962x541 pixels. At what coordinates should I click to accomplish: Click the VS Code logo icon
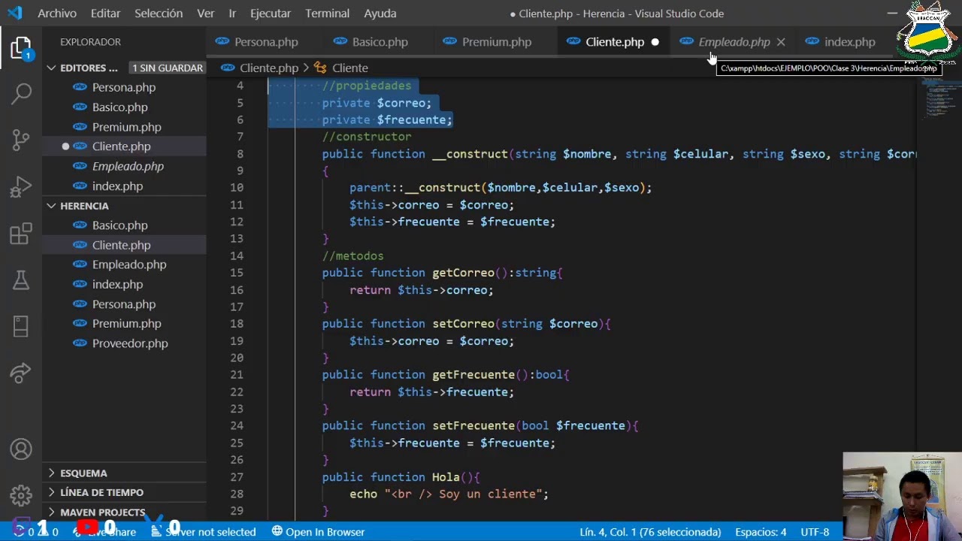[x=14, y=13]
